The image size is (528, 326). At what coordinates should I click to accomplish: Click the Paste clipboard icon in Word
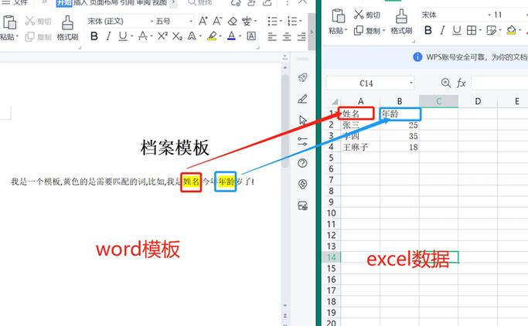pos(9,22)
